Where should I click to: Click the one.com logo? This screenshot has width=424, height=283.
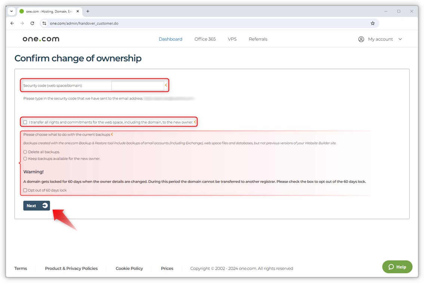pyautogui.click(x=41, y=39)
